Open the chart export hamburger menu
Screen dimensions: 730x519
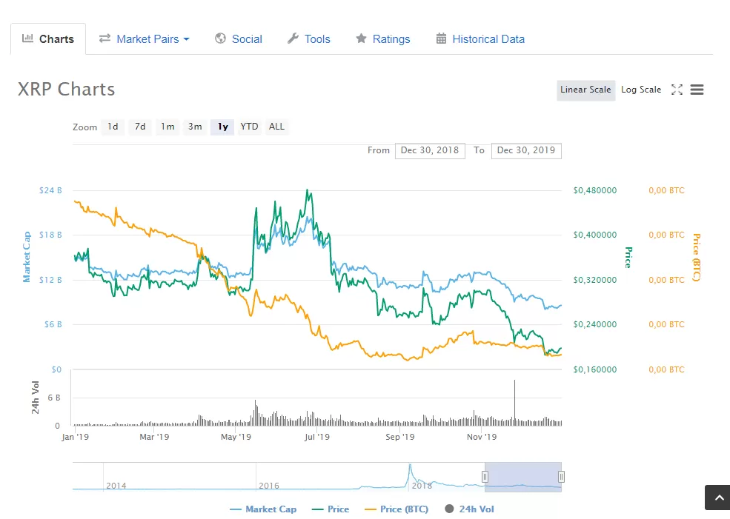coord(697,90)
